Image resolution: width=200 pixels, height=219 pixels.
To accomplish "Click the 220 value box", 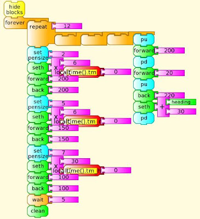I will 169,95.
